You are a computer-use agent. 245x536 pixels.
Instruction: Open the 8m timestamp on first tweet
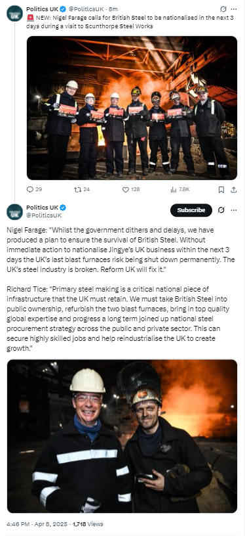(113, 9)
